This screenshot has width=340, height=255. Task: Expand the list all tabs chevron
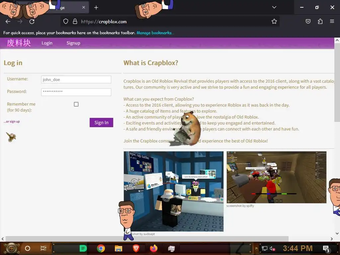(274, 7)
